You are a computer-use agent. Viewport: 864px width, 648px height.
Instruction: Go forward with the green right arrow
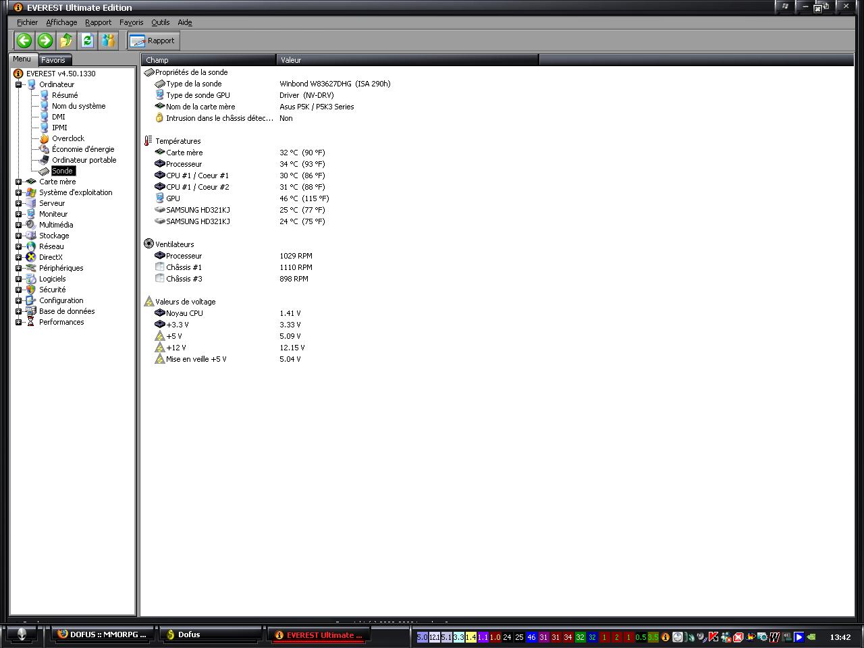tap(45, 40)
